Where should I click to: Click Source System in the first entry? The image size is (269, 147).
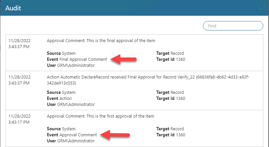(x=61, y=53)
